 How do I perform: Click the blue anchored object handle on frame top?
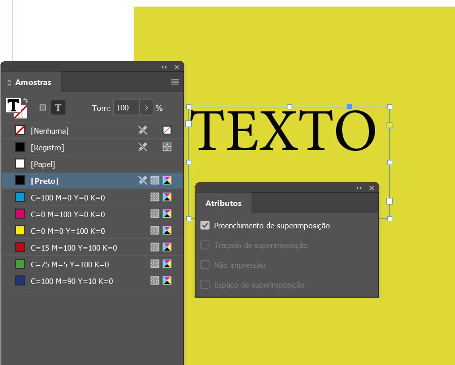click(349, 107)
